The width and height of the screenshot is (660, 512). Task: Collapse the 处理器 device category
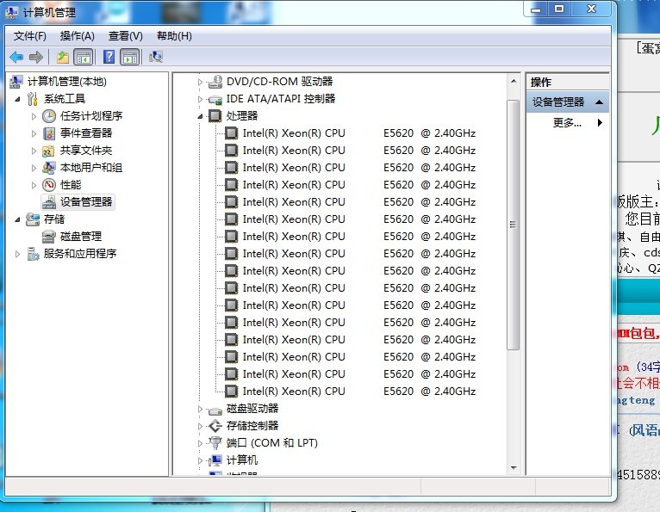200,116
